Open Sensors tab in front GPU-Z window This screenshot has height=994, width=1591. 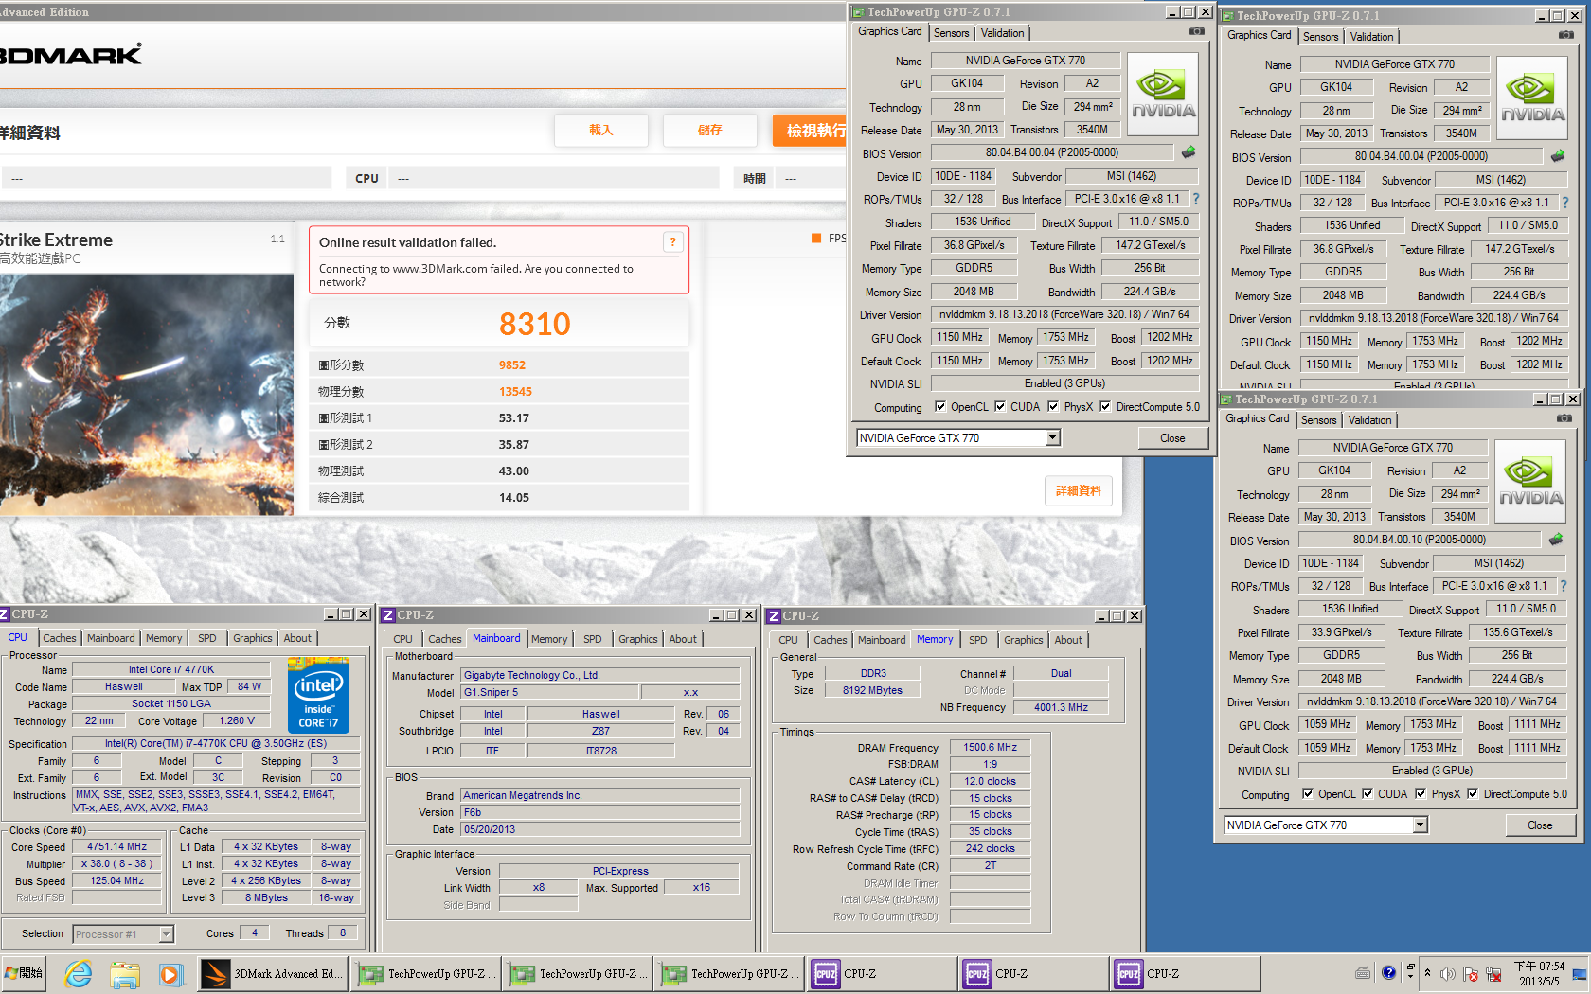tap(952, 33)
